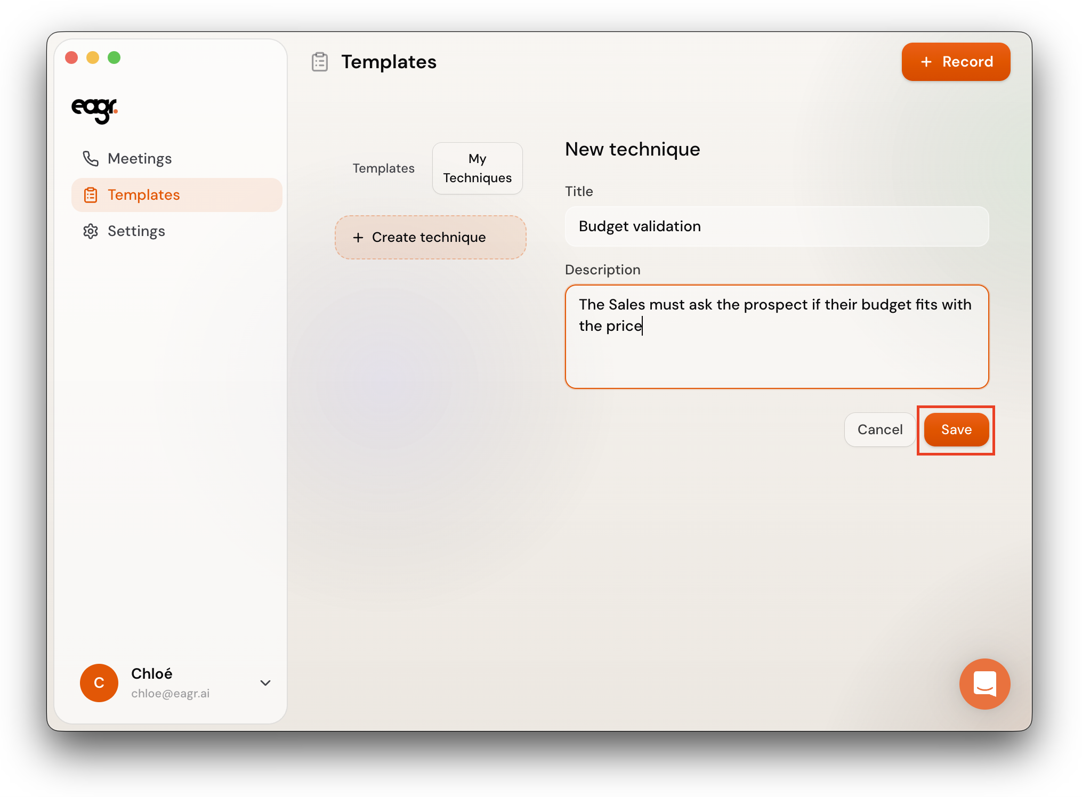This screenshot has width=1082, height=797.
Task: Open the chat support bubble icon
Action: click(984, 684)
